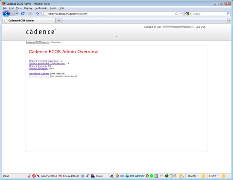The height and width of the screenshot is (180, 233).
Task: Click the solid green circle status icon
Action: [151, 176]
